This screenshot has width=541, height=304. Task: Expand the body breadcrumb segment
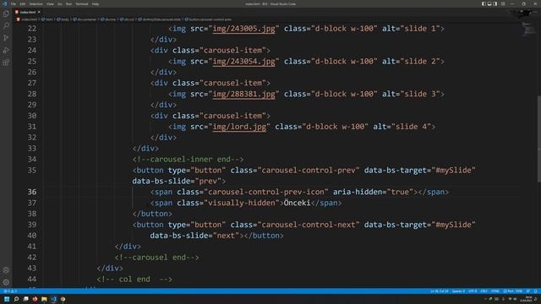click(x=63, y=19)
